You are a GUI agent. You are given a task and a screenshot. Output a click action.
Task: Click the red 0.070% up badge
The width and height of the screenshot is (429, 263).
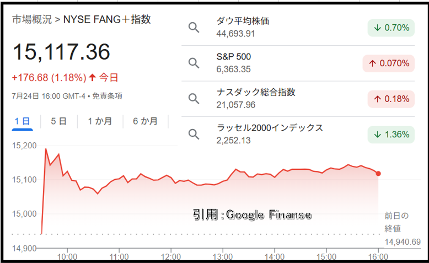coord(389,63)
